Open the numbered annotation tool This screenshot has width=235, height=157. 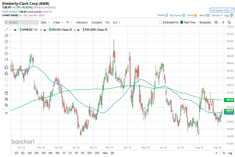tap(6, 53)
